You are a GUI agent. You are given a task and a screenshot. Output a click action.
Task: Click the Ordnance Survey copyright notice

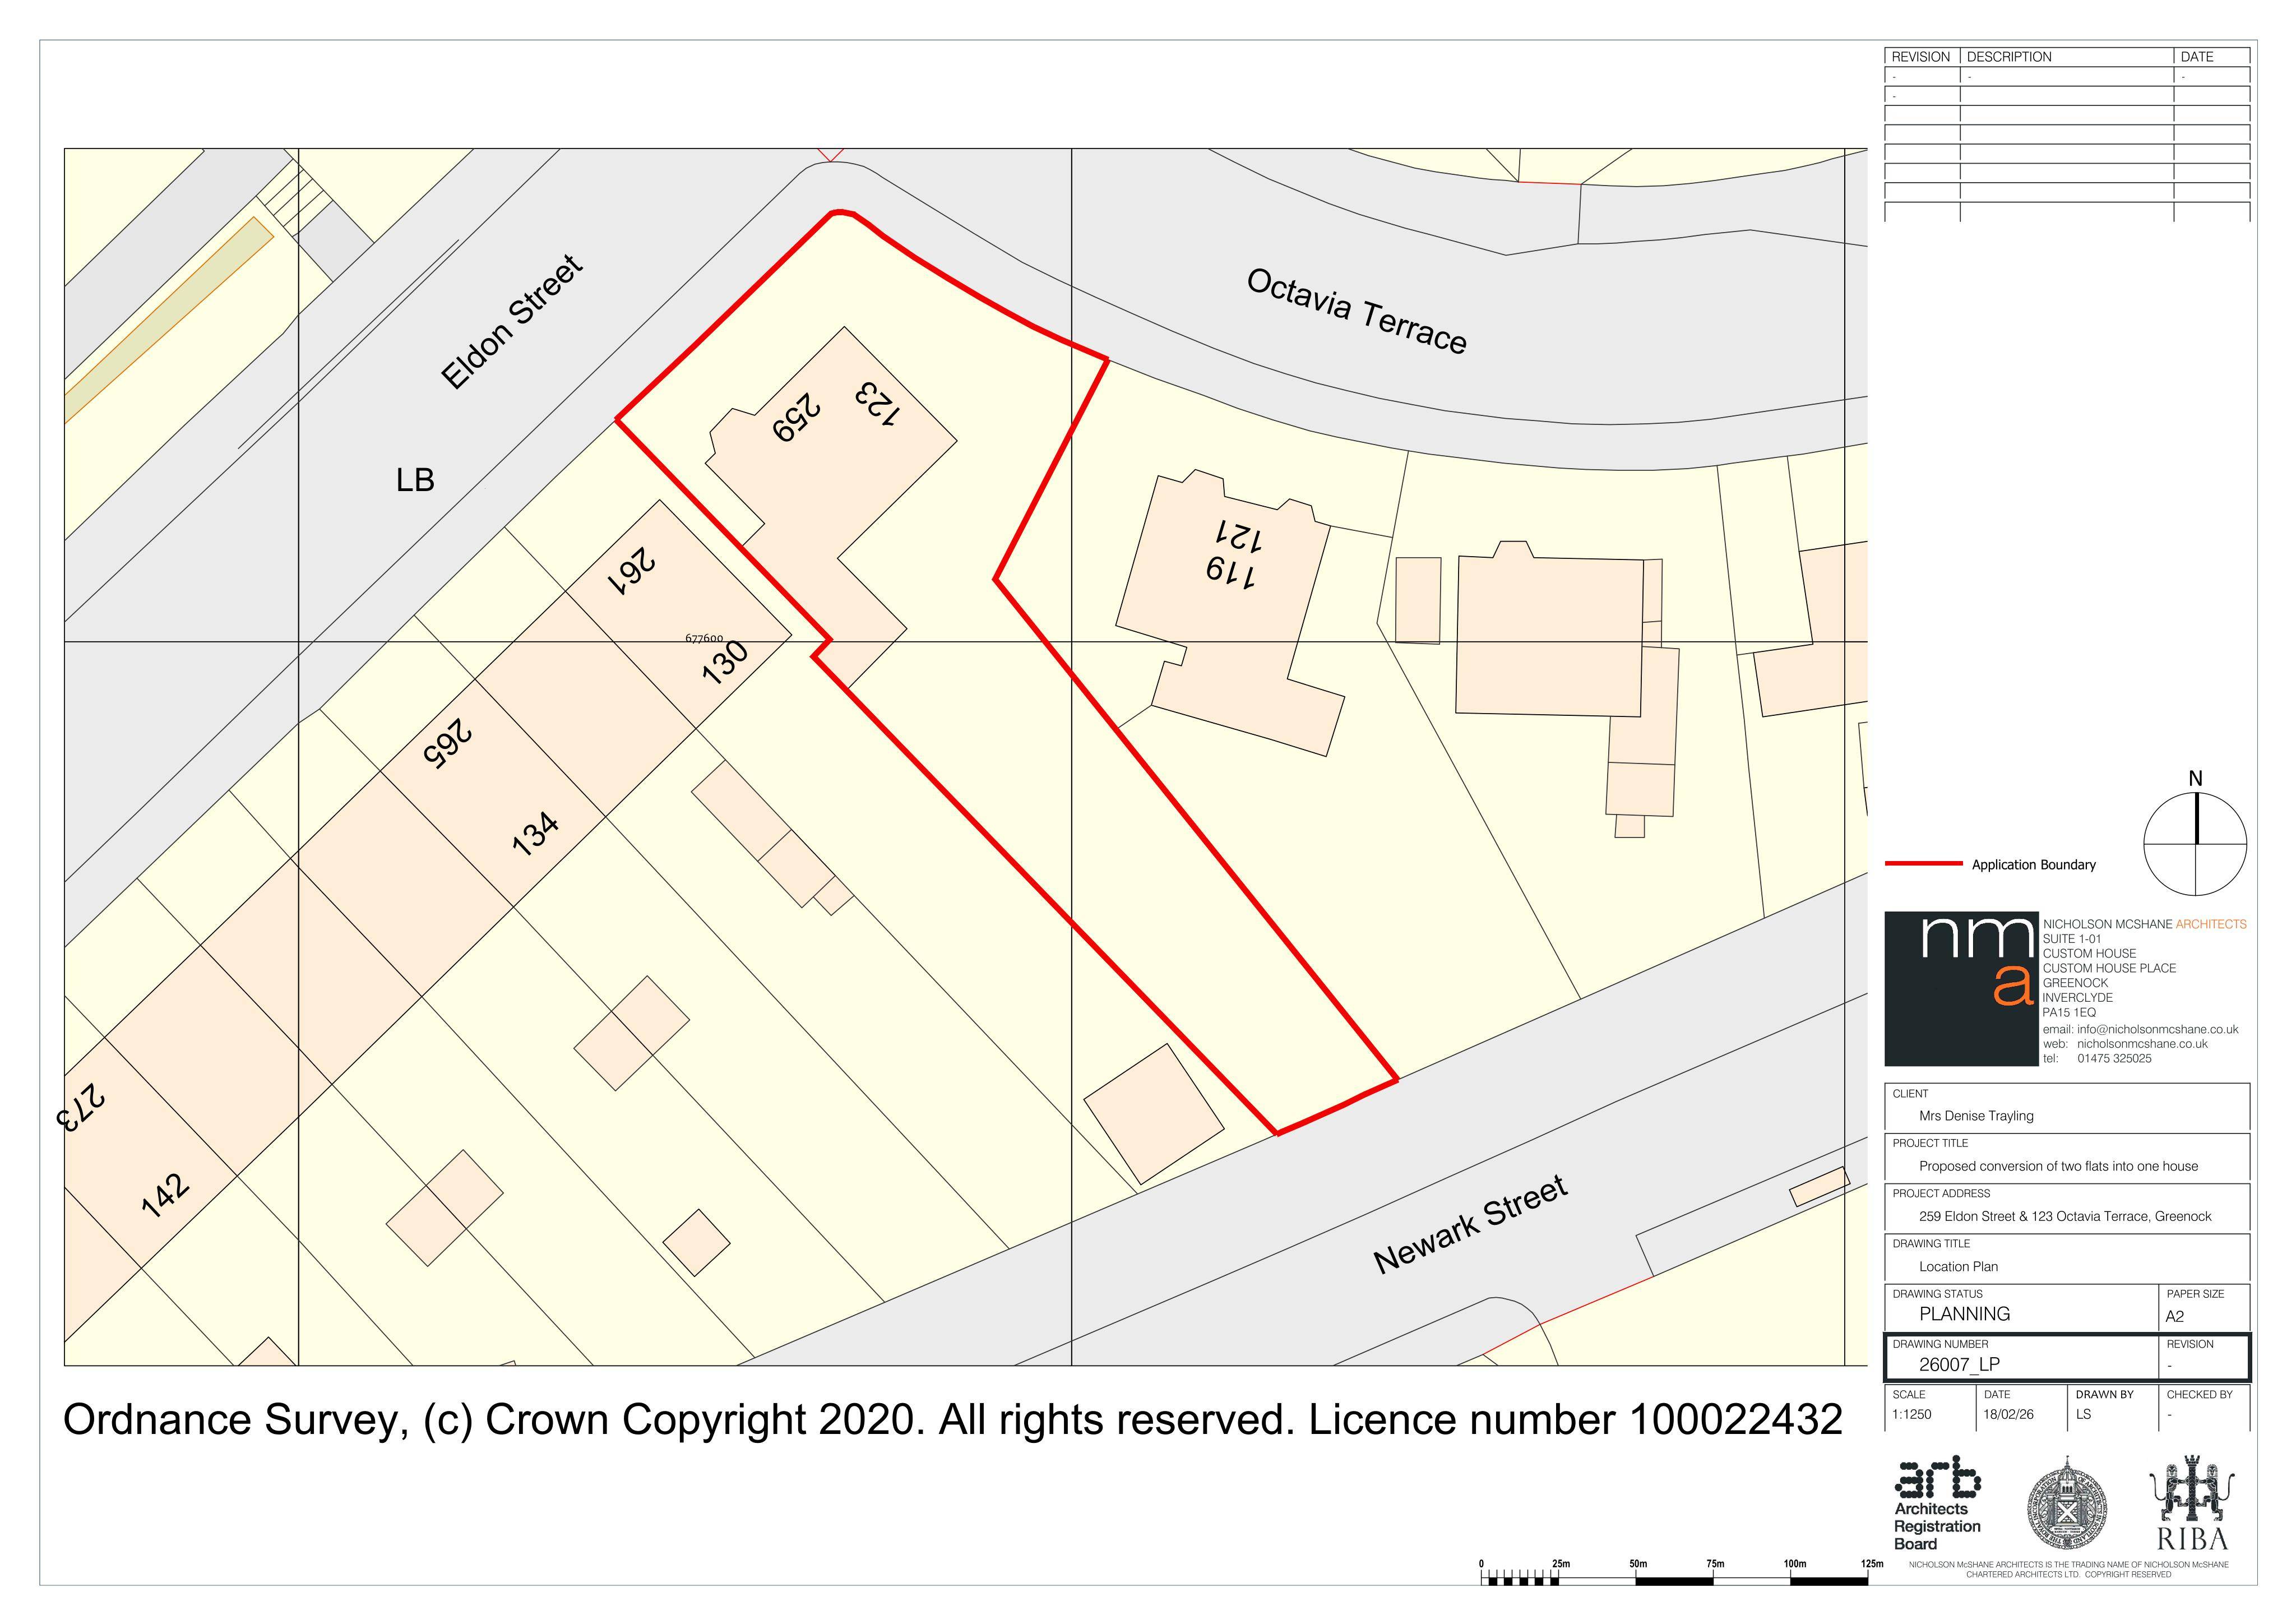pos(952,1420)
